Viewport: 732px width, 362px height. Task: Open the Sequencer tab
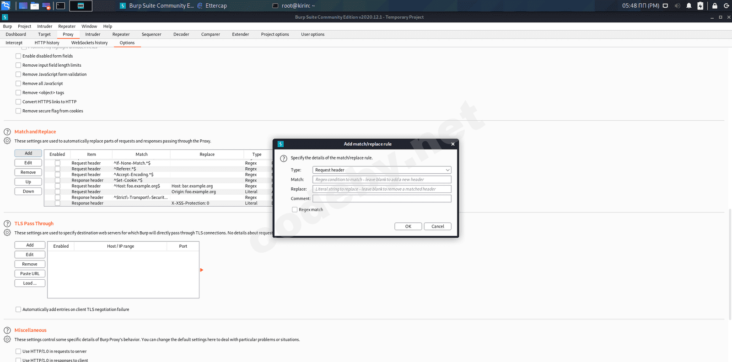[x=151, y=34]
